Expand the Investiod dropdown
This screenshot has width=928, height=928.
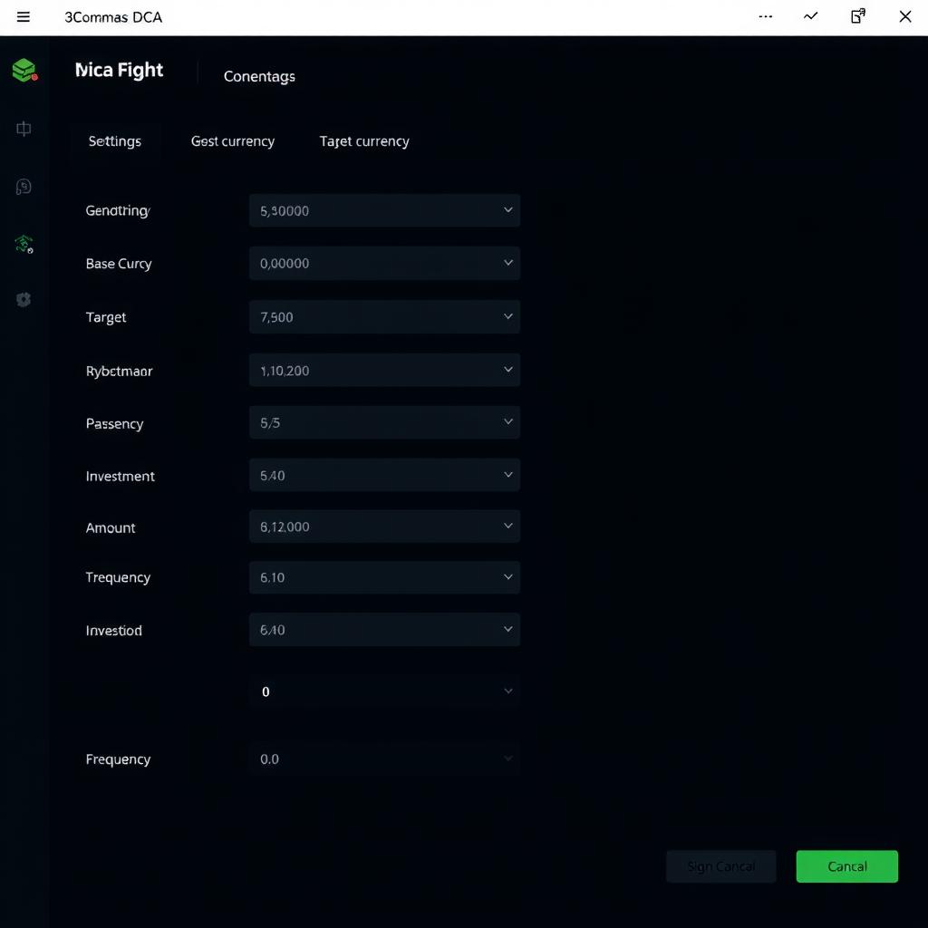384,629
